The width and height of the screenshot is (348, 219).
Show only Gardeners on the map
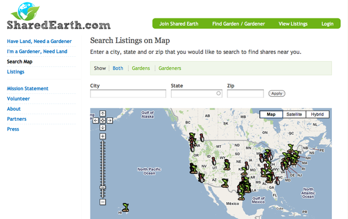coord(170,68)
